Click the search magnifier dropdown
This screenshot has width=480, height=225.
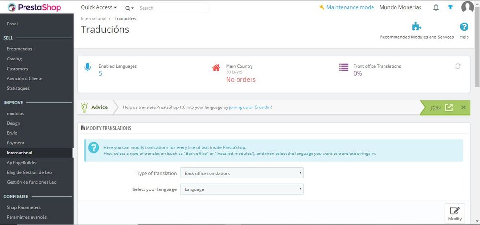(x=130, y=8)
